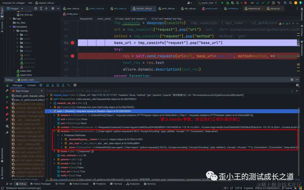View breakpoints with double red dot icon
Viewport: 304px width, 190px height.
[x=7, y=114]
